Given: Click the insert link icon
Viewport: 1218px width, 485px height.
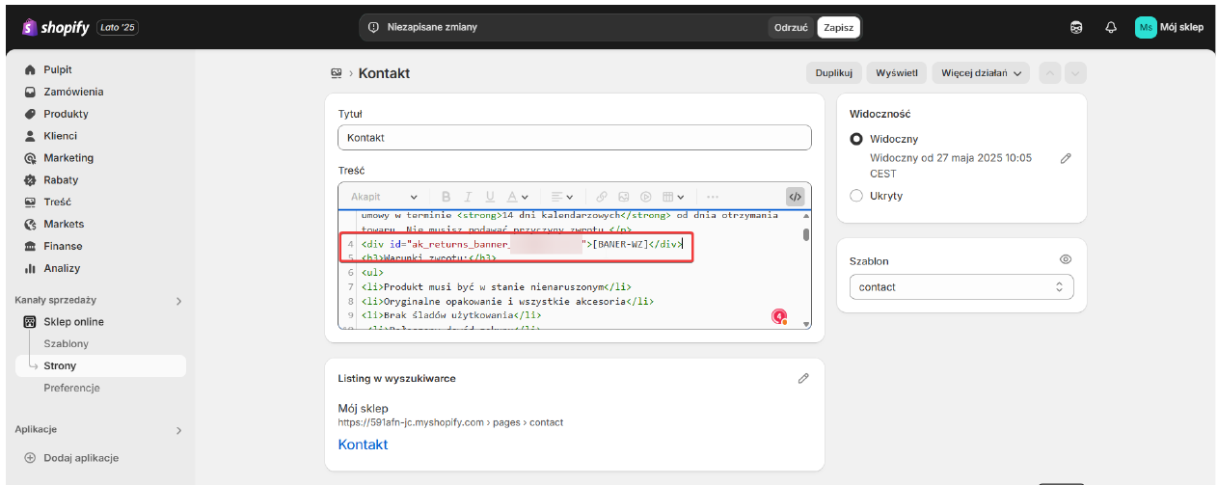Looking at the screenshot, I should [x=601, y=197].
